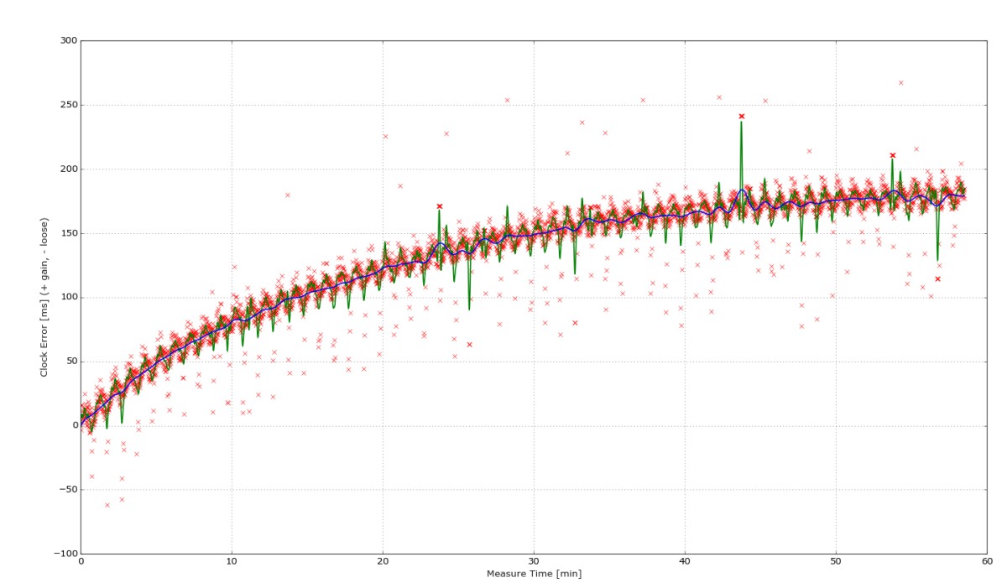Click the bold red marker at the tallest green spike
This screenshot has width=1007, height=583.
click(x=741, y=117)
